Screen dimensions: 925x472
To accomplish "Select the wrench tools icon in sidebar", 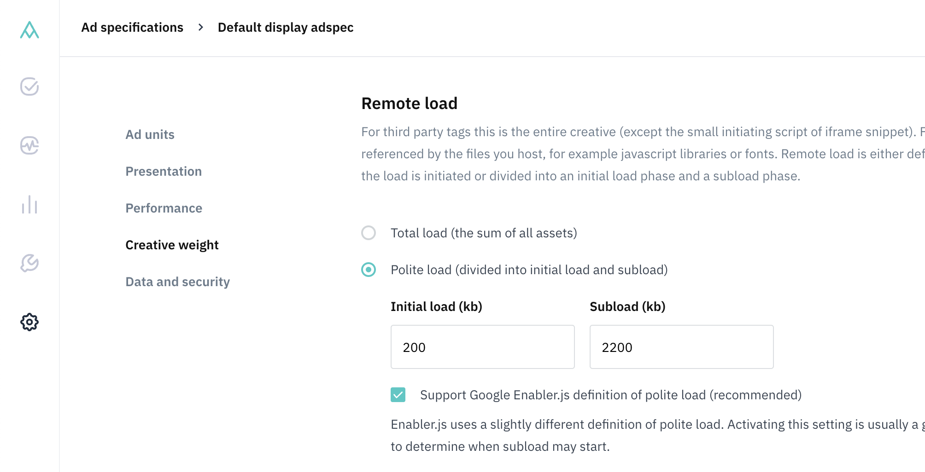I will point(29,264).
